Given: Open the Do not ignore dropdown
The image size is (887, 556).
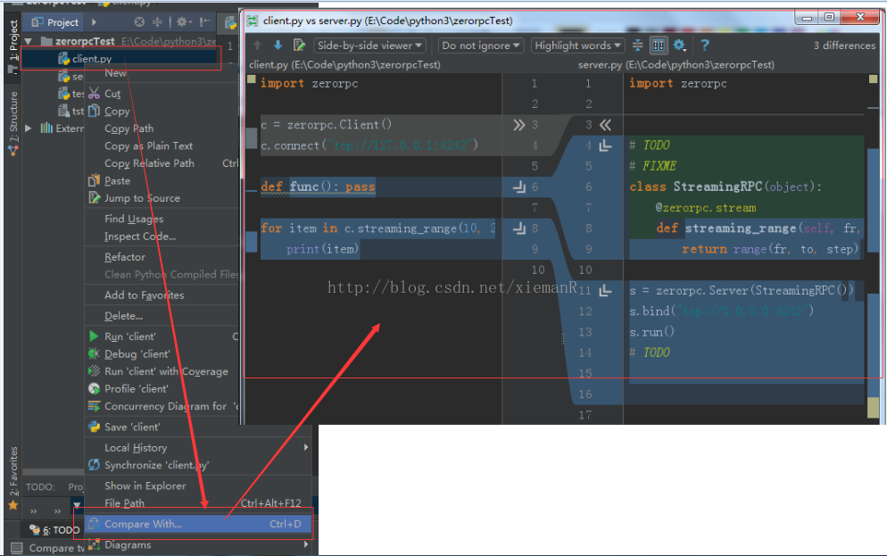Looking at the screenshot, I should (x=481, y=46).
